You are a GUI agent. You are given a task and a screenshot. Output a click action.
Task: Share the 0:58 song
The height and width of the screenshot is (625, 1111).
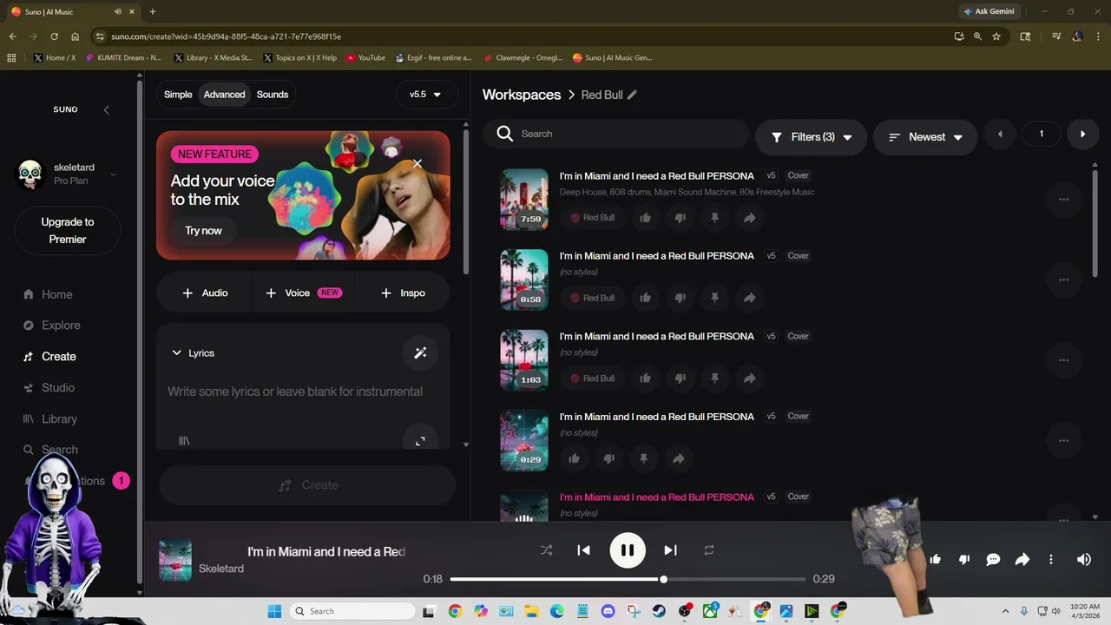749,298
